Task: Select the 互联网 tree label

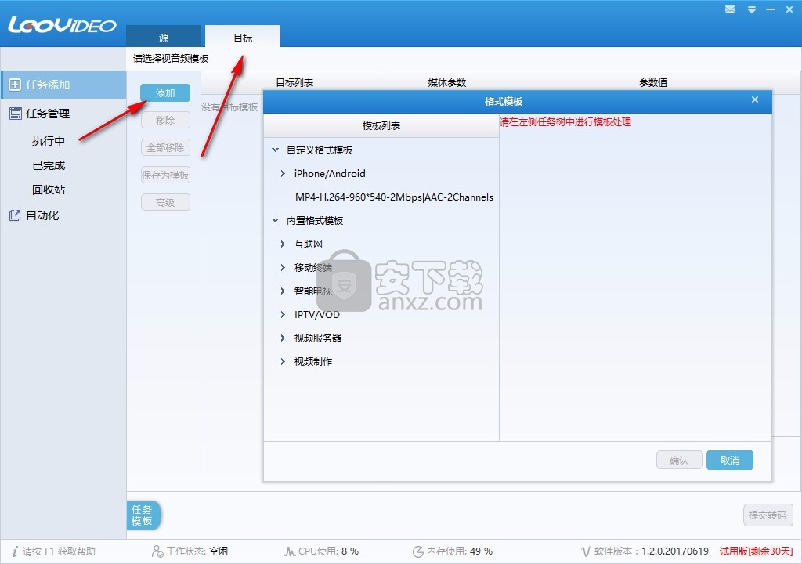Action: point(309,244)
